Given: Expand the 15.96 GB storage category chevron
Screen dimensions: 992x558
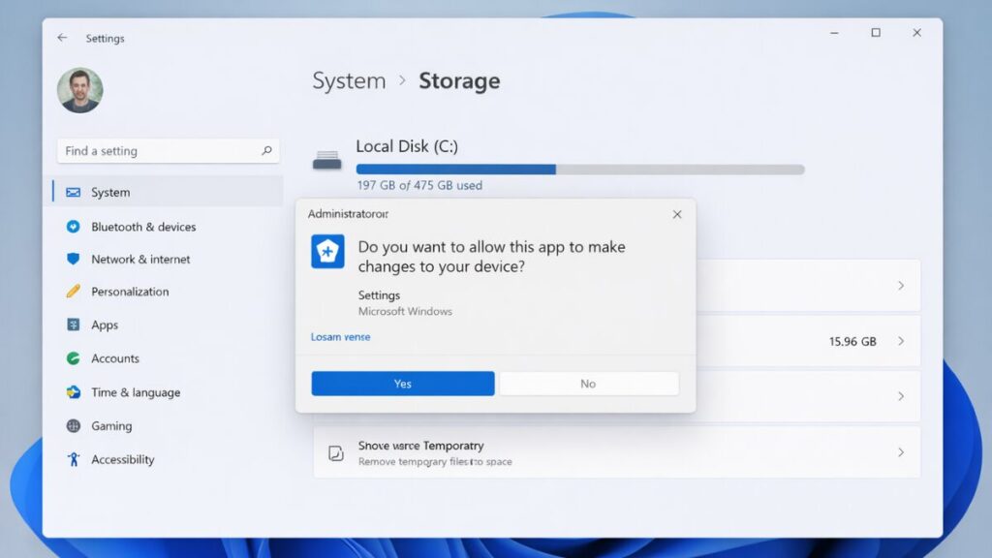Looking at the screenshot, I should coord(902,341).
